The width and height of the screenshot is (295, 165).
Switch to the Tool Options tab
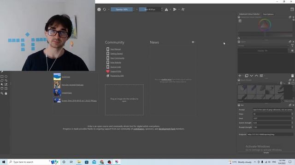268,14
